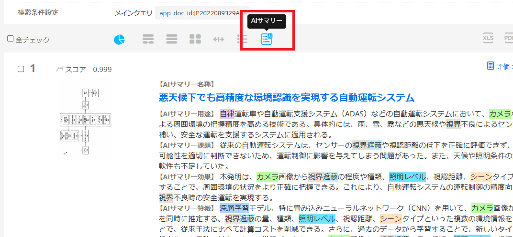Switch to the three-row list view icon
The image size is (513, 237).
[148, 39]
